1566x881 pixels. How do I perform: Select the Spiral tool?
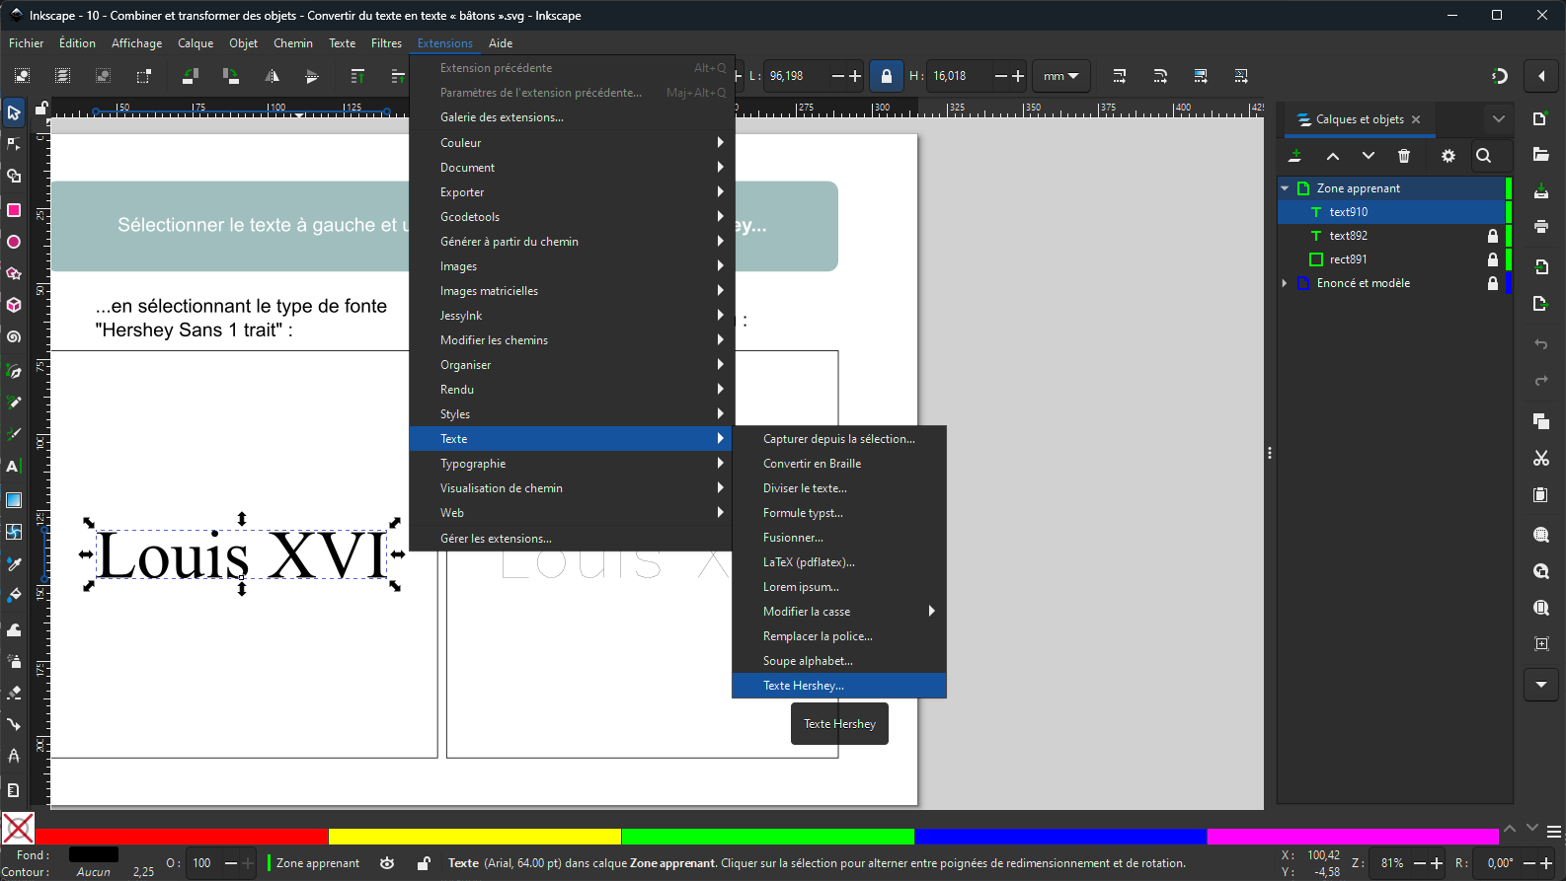coord(14,337)
